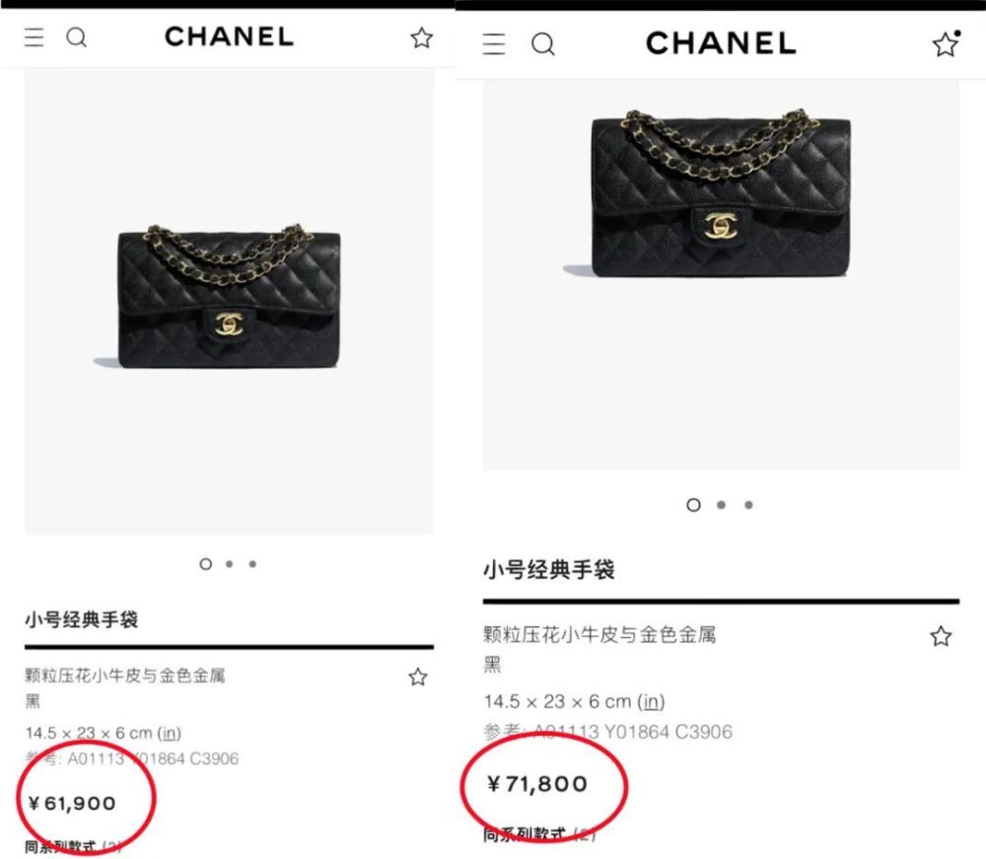Expand 同系列款式 section under ¥71,800
The height and width of the screenshot is (859, 986).
point(539,834)
